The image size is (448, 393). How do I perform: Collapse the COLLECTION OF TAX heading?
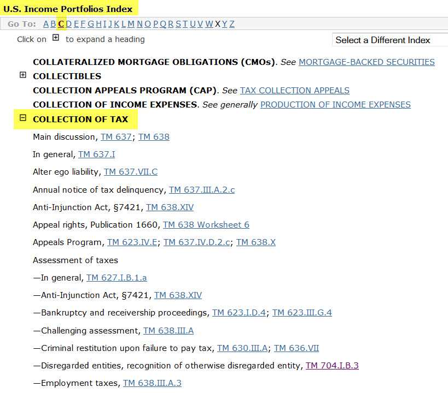[23, 118]
